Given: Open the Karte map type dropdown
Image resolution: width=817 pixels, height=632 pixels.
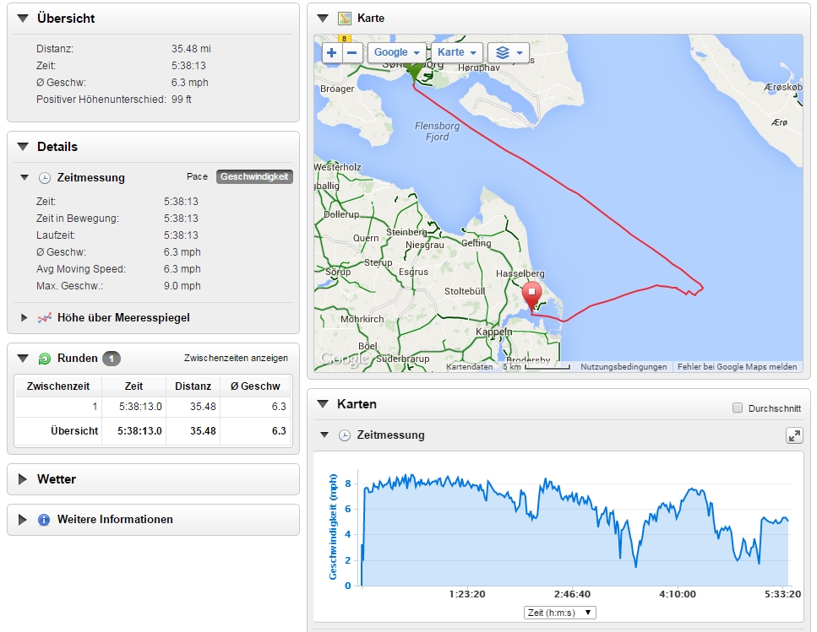Looking at the screenshot, I should pos(456,52).
